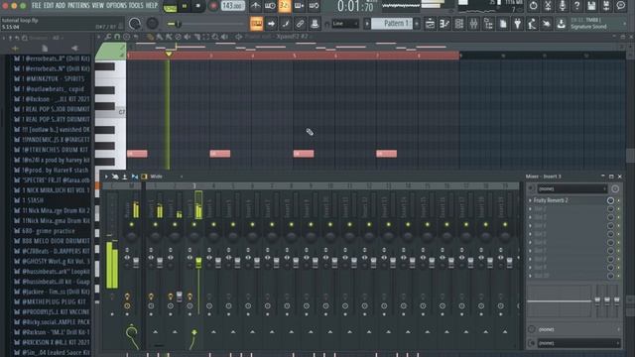Adjust the main volume knob

[x=135, y=24]
